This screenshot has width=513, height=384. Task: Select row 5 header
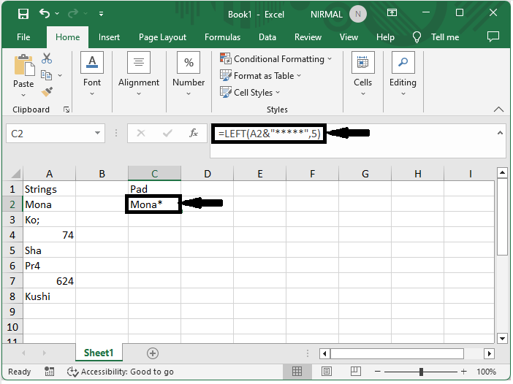[12, 250]
